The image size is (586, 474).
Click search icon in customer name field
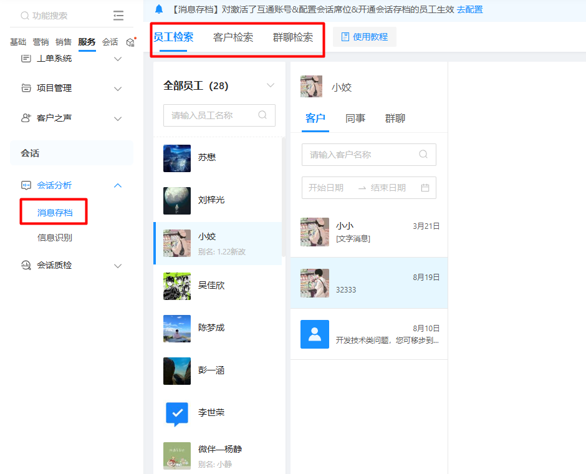[x=423, y=155]
